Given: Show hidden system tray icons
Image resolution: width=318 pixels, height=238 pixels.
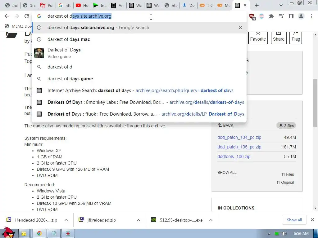Looking at the screenshot, I should click(x=269, y=234).
